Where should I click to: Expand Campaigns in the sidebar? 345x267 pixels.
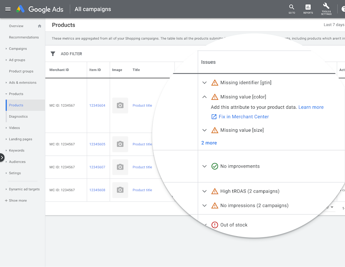tap(6, 49)
